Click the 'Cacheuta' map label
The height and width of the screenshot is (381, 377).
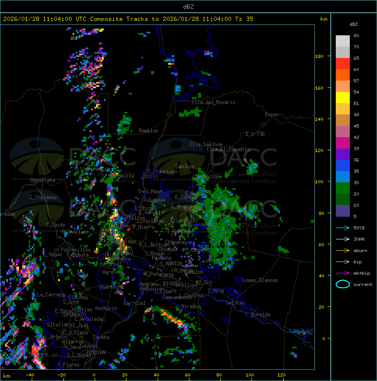pos(77,255)
